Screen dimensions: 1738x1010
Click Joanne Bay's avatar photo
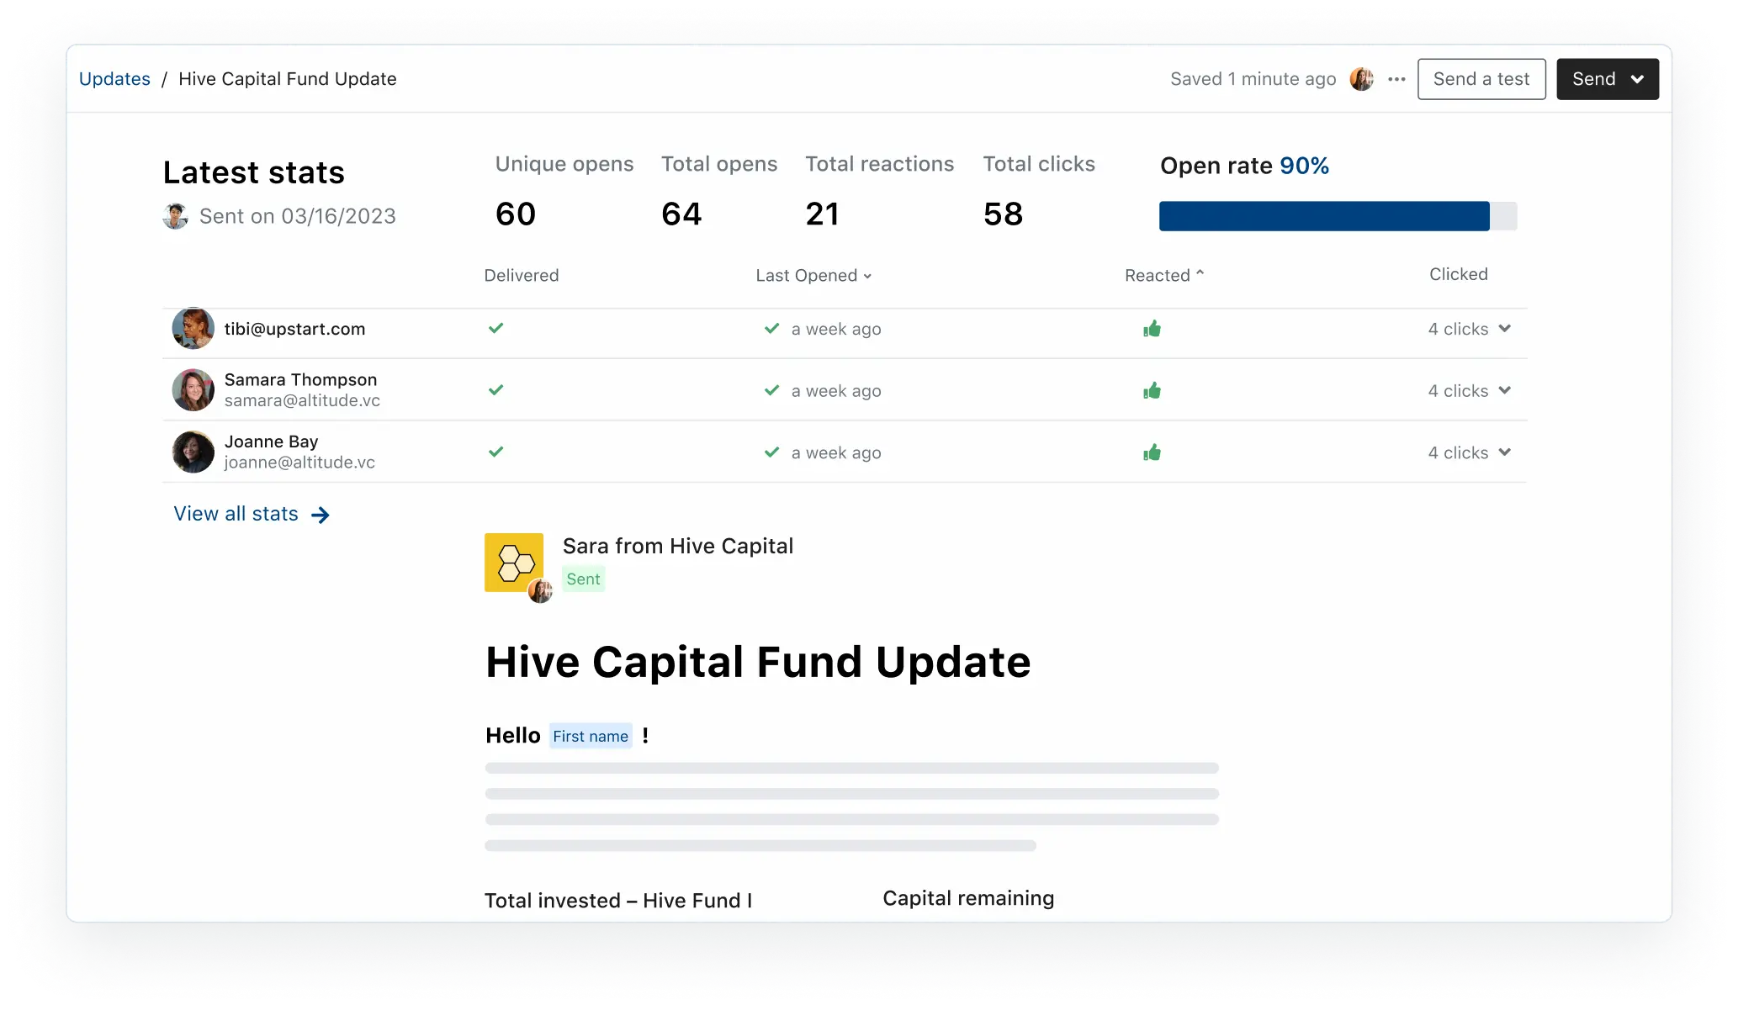click(193, 452)
